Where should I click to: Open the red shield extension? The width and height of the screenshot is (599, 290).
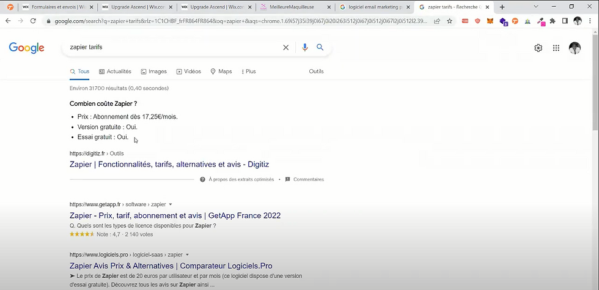(x=477, y=21)
